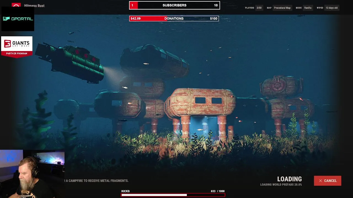Click the 3/50 players count

coord(259,8)
